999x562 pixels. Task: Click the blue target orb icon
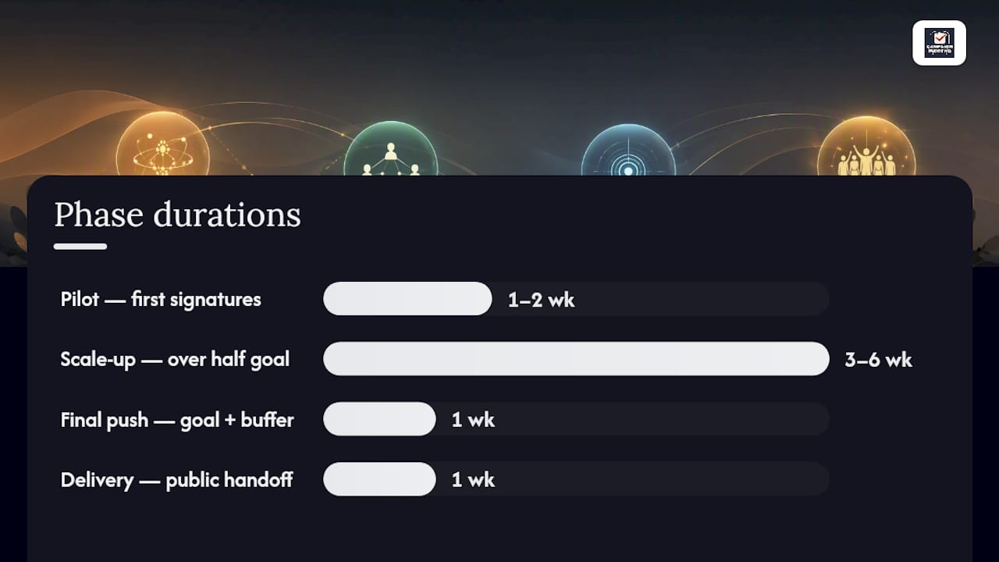628,150
